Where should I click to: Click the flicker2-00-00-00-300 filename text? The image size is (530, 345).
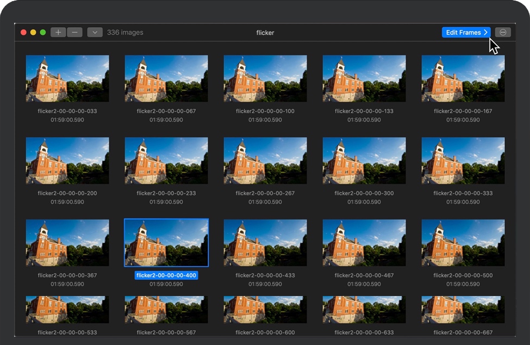coord(364,193)
